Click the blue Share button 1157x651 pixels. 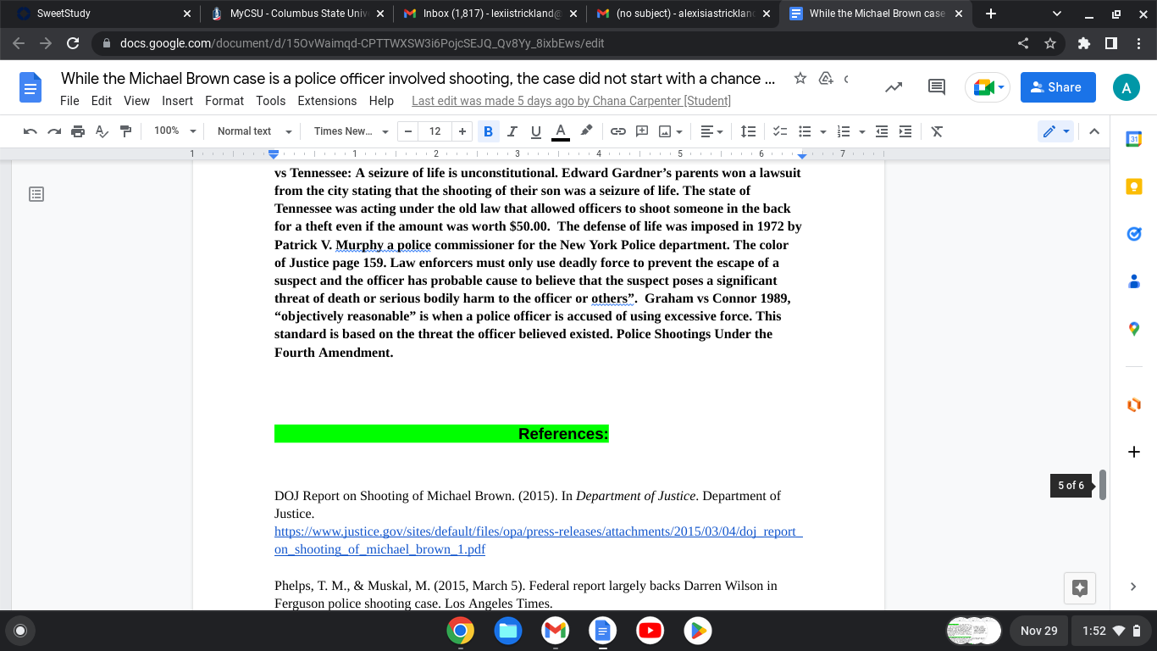coord(1058,87)
